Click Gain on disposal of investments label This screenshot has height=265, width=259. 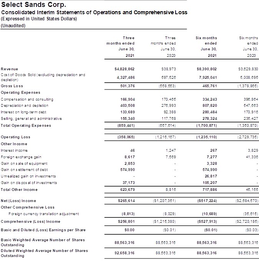click(29, 183)
